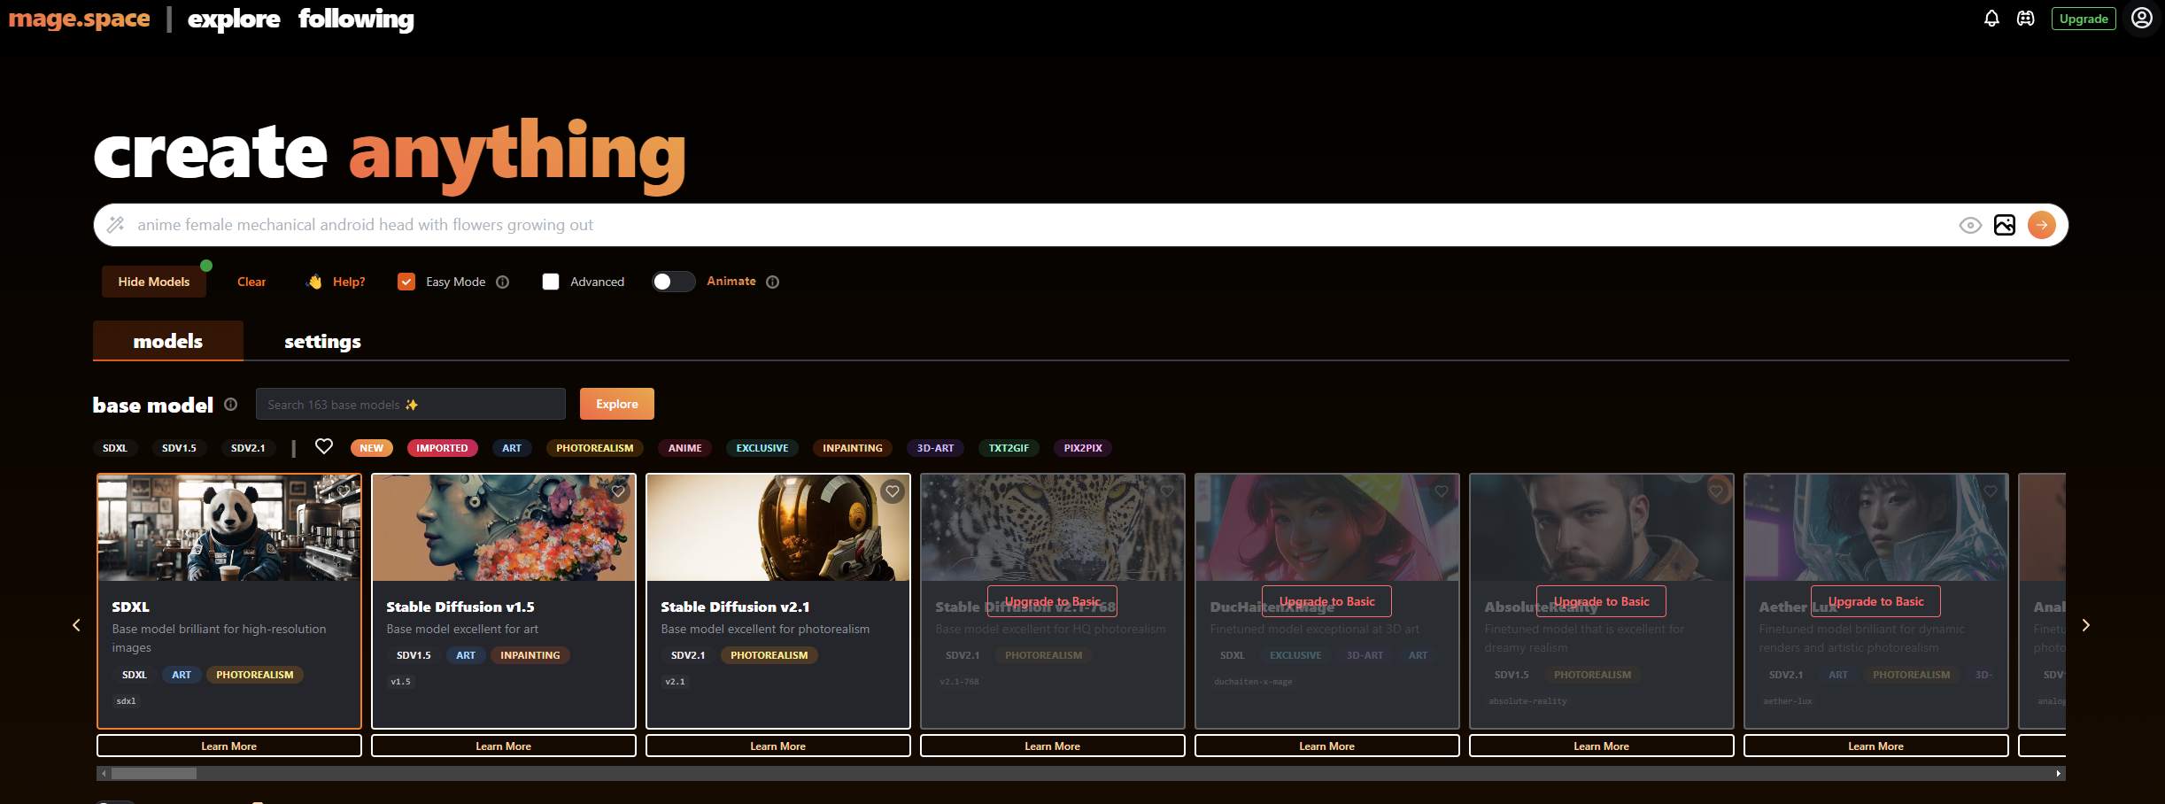
Task: Click the Clear button
Action: click(251, 282)
